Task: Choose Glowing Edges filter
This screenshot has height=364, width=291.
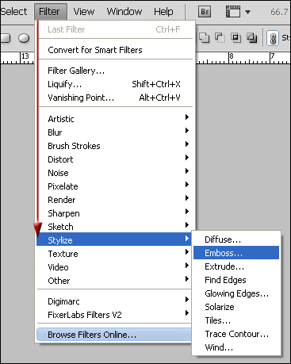Action: click(236, 293)
